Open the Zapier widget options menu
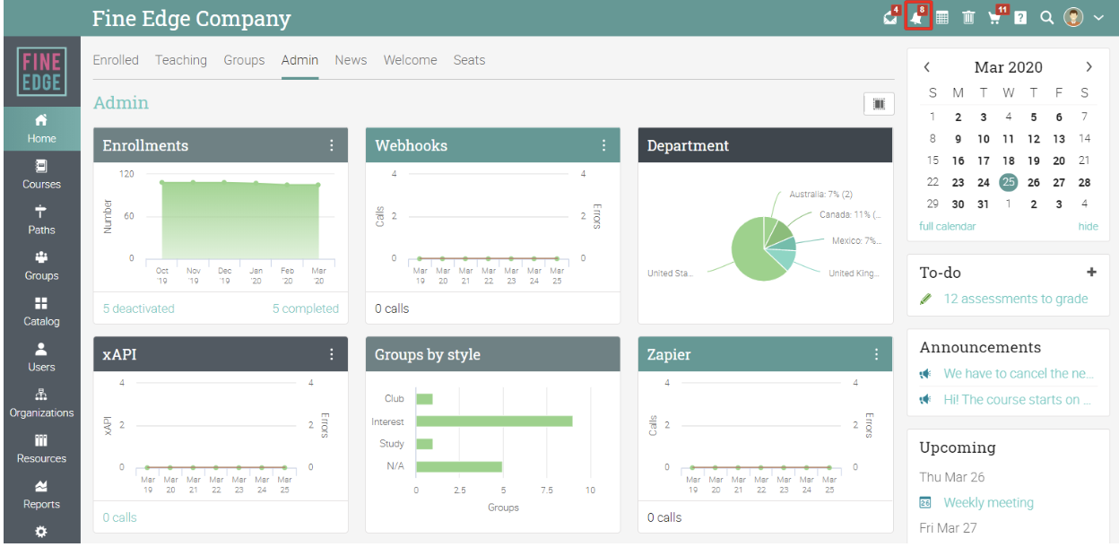The width and height of the screenshot is (1119, 547). [x=877, y=354]
